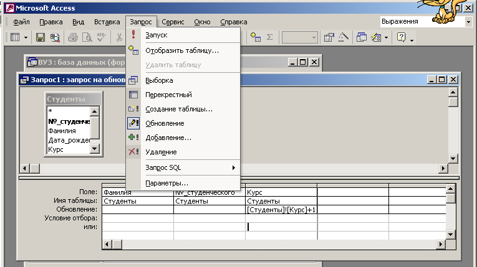Click the Help question mark icon

[x=402, y=37]
